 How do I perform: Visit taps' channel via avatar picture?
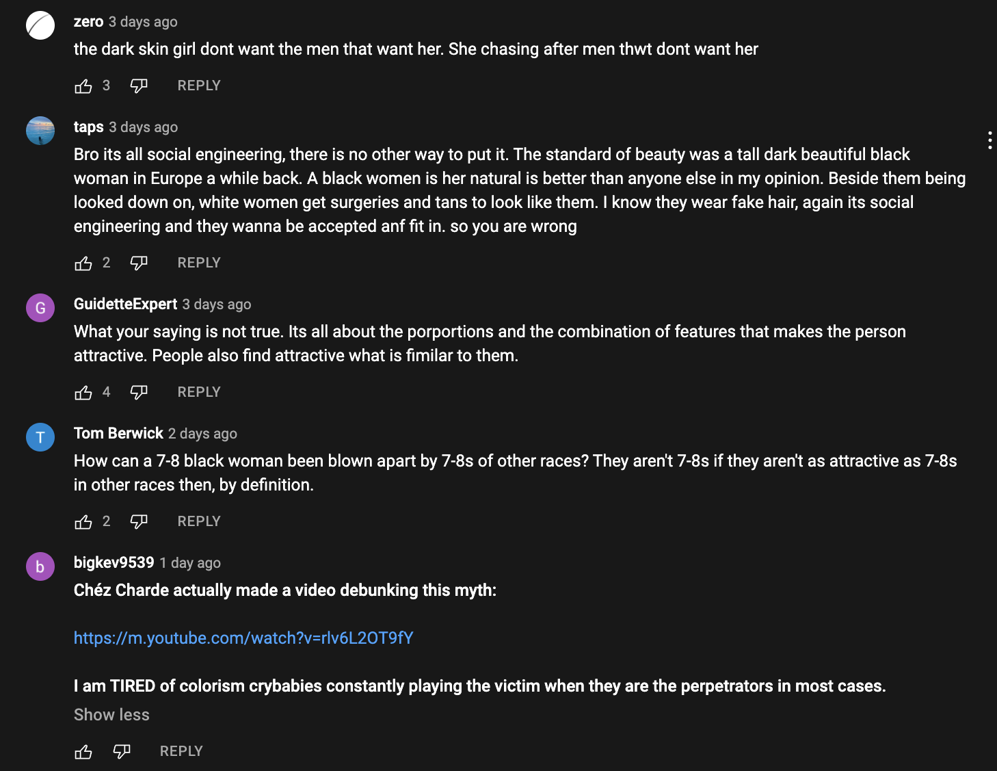40,131
